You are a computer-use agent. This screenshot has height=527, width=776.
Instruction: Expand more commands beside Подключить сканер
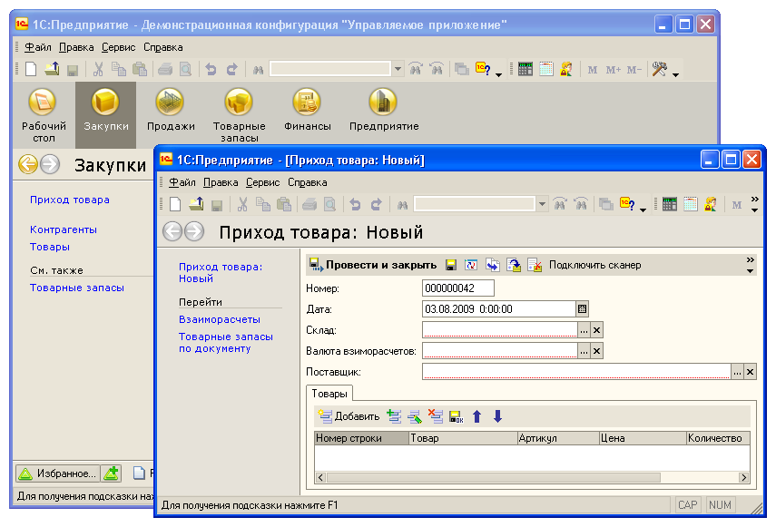(751, 265)
